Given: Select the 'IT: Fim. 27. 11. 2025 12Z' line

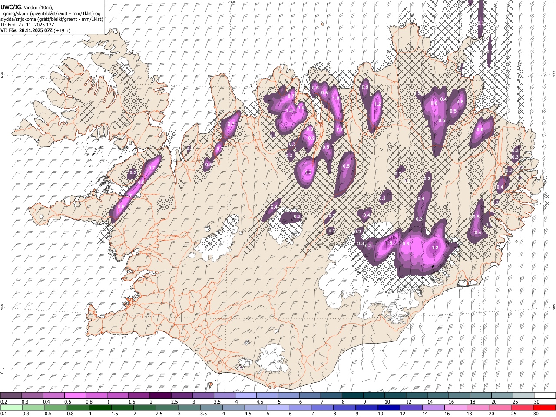Looking at the screenshot, I should click(27, 25).
